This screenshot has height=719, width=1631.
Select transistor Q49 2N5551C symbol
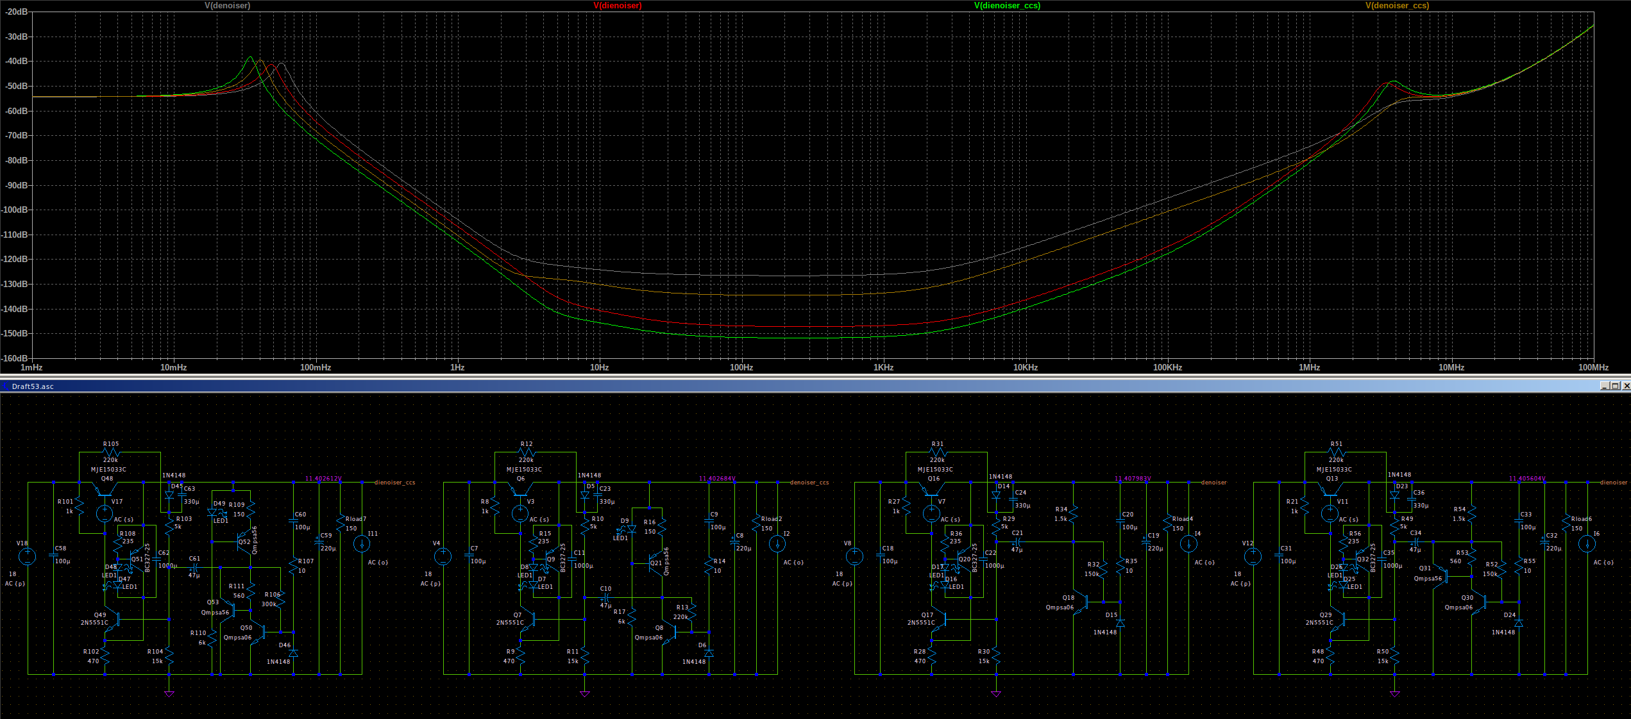112,620
